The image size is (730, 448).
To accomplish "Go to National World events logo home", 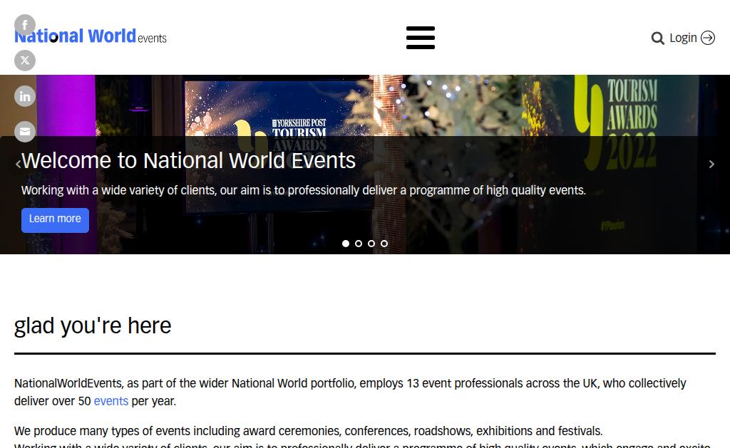I will [91, 36].
